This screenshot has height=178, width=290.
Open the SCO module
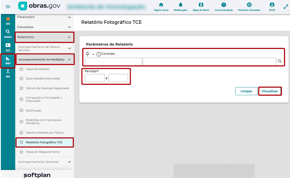[x=8, y=47]
